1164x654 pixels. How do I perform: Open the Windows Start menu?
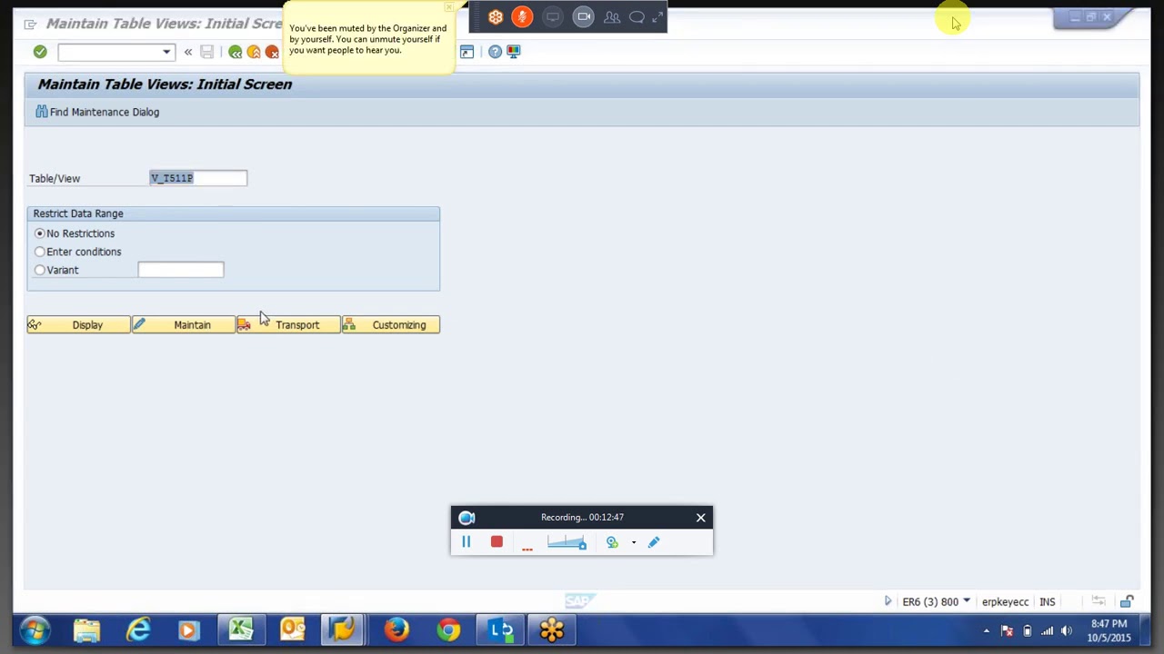coord(35,629)
